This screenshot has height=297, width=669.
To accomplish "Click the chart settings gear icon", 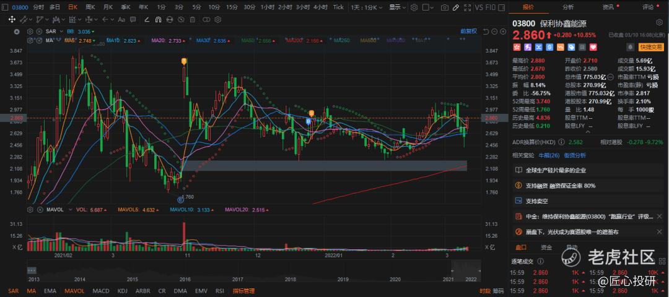I will 414,7.
